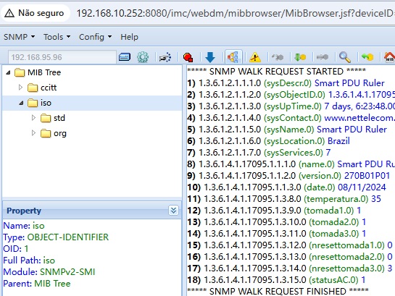
Task: Expand the org tree node arrow
Action: pos(33,132)
